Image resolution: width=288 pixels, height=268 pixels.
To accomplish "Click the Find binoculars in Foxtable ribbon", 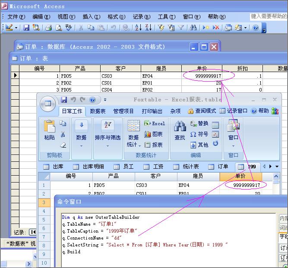I will (180, 130).
